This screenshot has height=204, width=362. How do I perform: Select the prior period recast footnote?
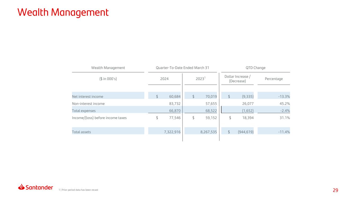(x=78, y=190)
